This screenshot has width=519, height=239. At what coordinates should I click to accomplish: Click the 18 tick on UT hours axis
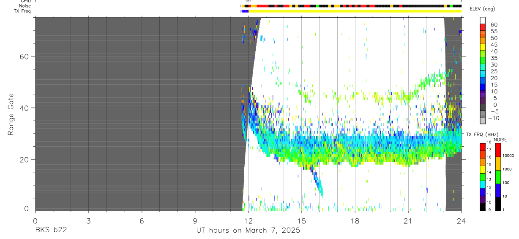[x=355, y=221]
